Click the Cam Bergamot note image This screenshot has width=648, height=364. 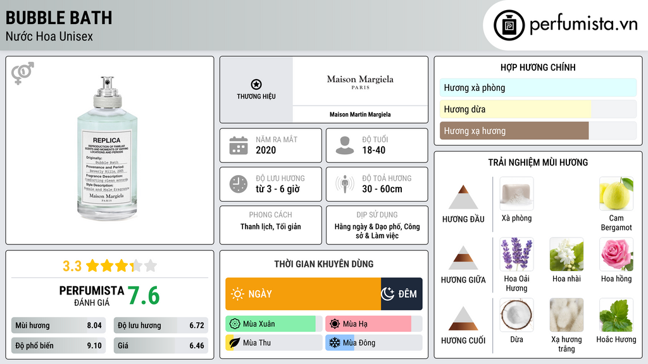[x=616, y=194]
